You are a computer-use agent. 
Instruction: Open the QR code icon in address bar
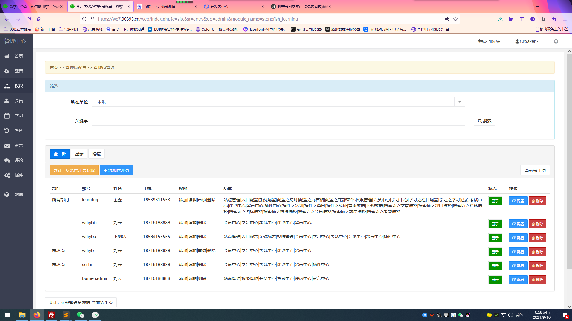tap(447, 19)
